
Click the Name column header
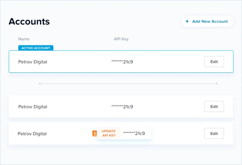(24, 39)
